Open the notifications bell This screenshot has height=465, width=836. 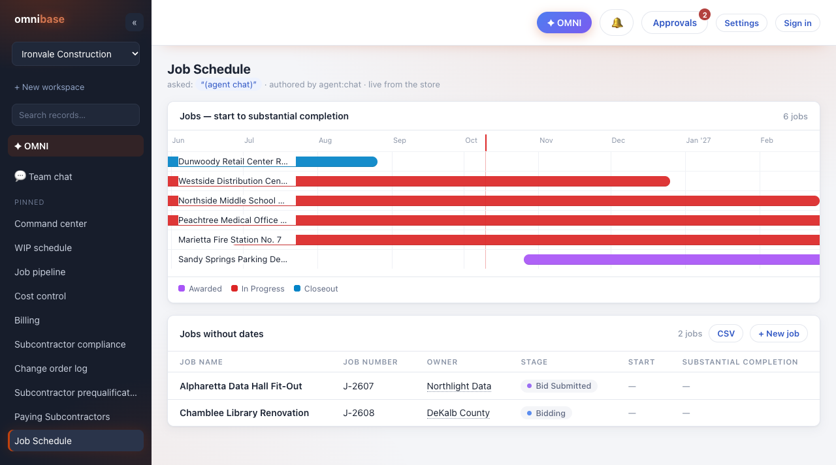(x=617, y=23)
